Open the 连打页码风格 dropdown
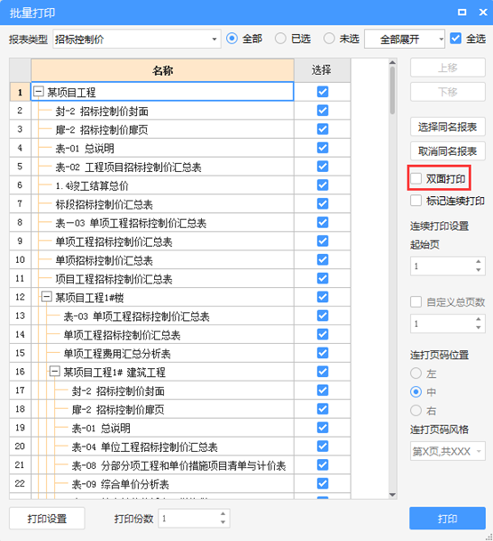The height and width of the screenshot is (541, 493). (448, 451)
